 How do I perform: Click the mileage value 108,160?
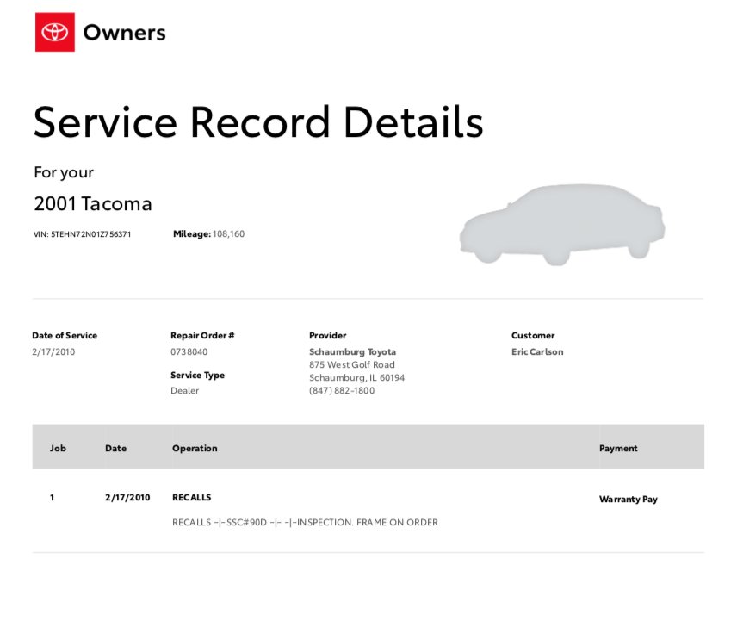tap(228, 233)
